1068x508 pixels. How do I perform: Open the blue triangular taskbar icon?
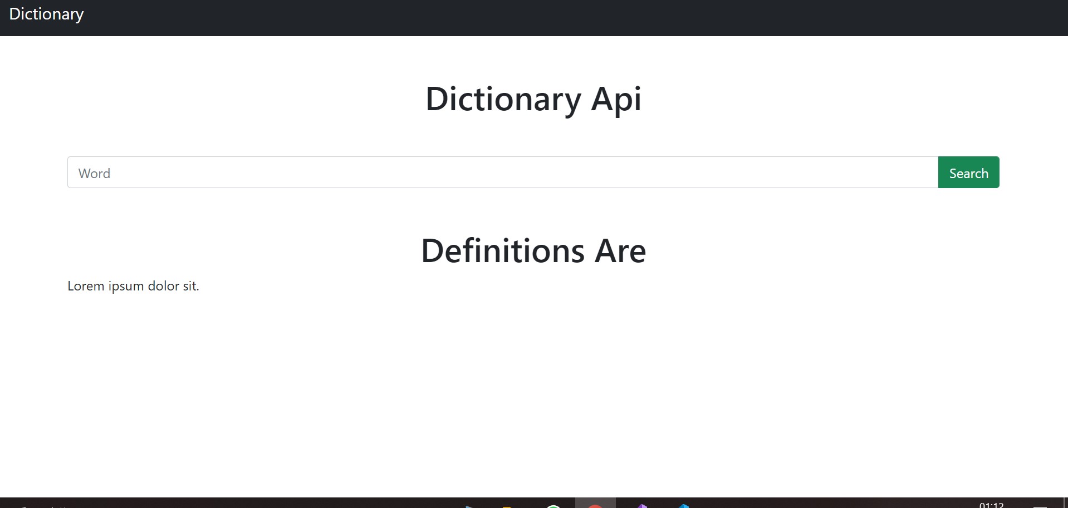pos(469,506)
